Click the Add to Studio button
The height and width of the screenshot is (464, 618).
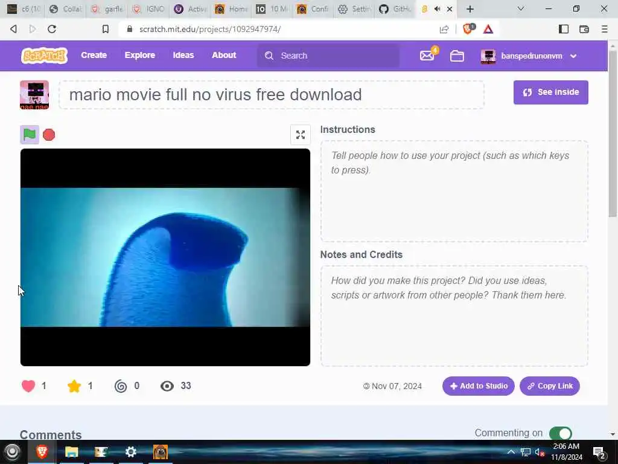pyautogui.click(x=478, y=386)
